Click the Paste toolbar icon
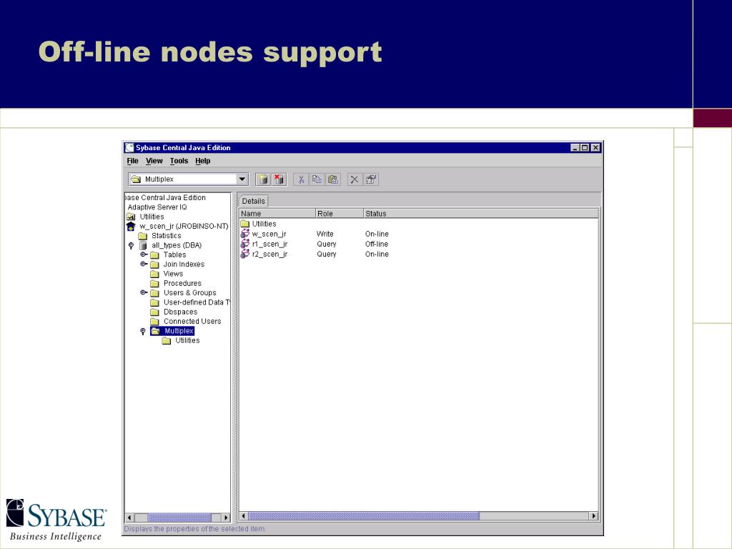Image resolution: width=732 pixels, height=549 pixels. [x=332, y=179]
